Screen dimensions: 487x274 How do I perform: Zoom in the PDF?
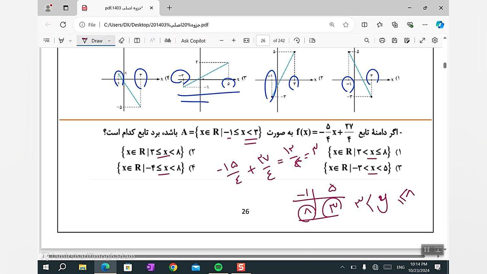click(234, 40)
